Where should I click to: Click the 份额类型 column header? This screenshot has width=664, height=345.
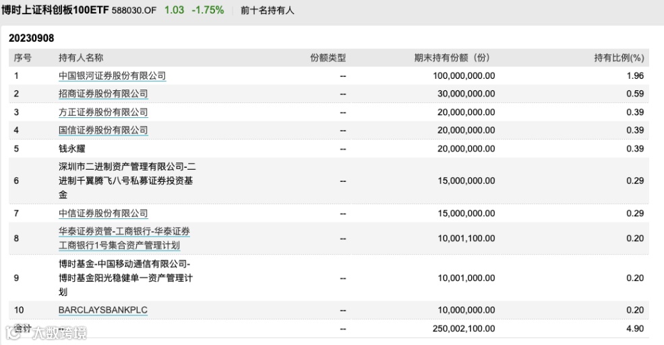pyautogui.click(x=328, y=57)
